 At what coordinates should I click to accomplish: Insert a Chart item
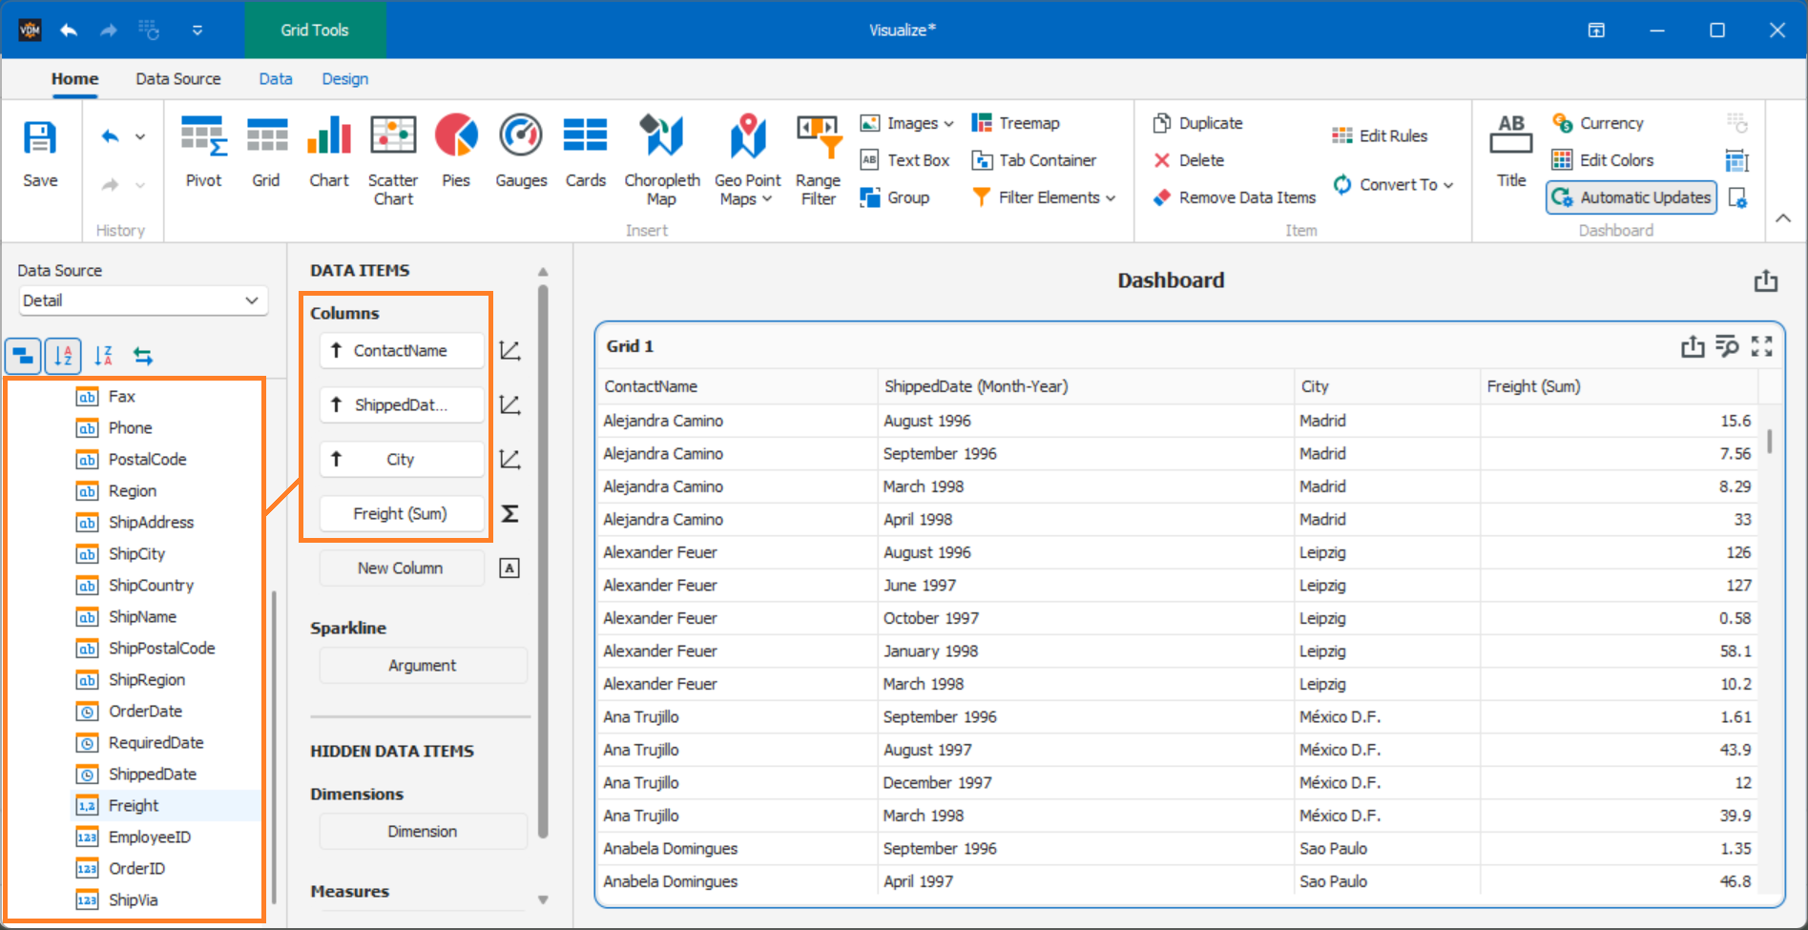coord(328,157)
